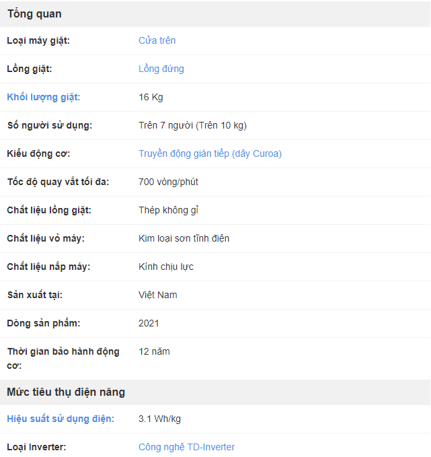Click the '16 Kg' value text
431x457 pixels.
(151, 97)
